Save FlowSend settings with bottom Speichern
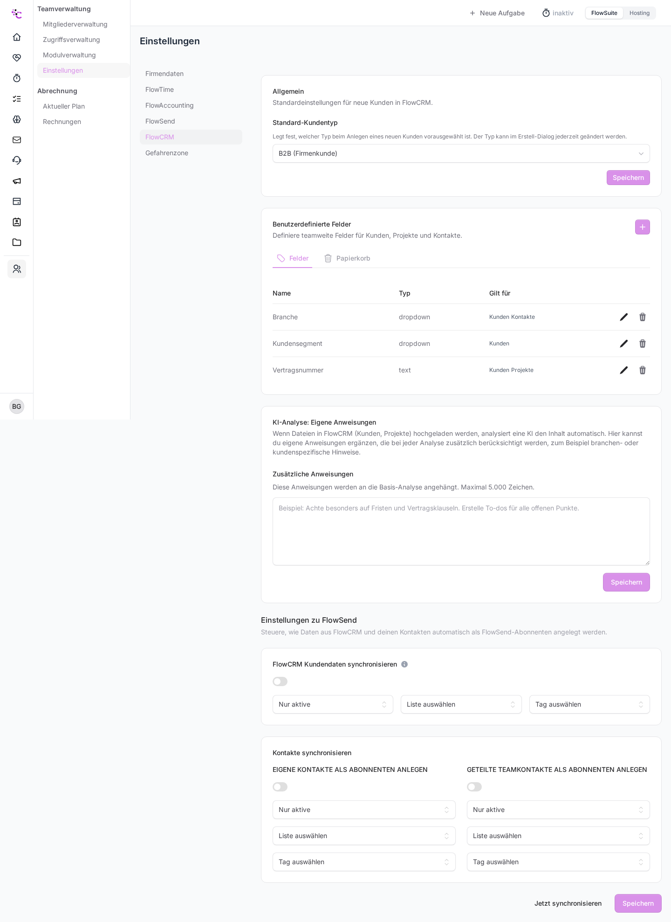The height and width of the screenshot is (922, 671). [x=638, y=903]
